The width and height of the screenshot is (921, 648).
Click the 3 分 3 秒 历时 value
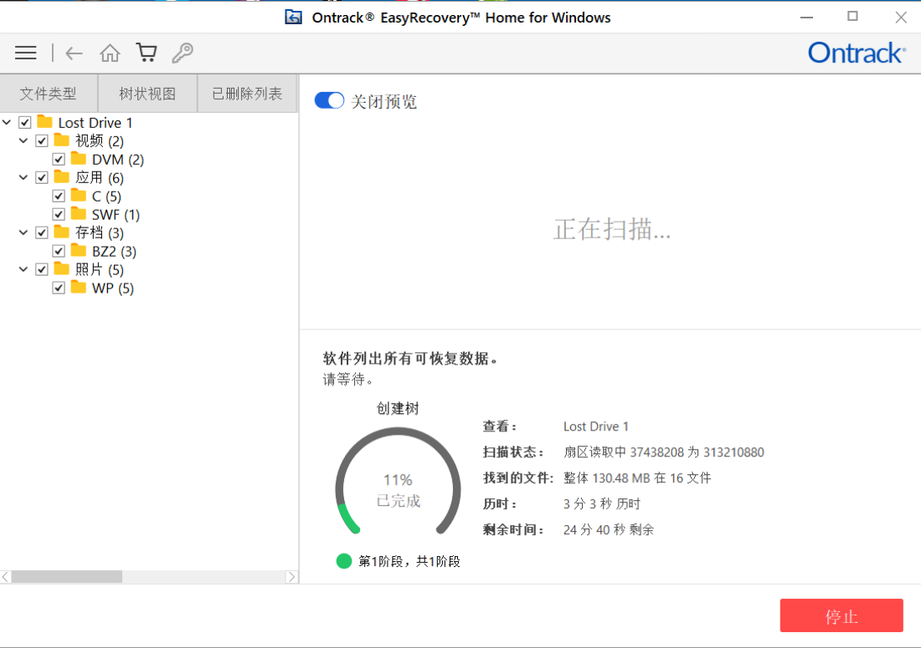click(x=602, y=503)
